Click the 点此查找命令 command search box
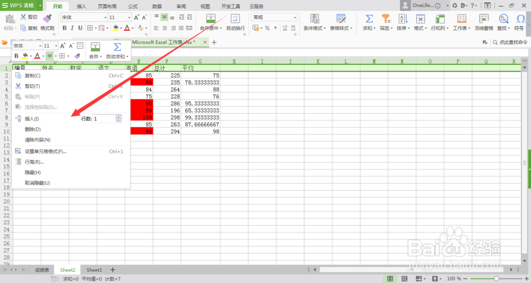The height and width of the screenshot is (283, 531). [510, 42]
